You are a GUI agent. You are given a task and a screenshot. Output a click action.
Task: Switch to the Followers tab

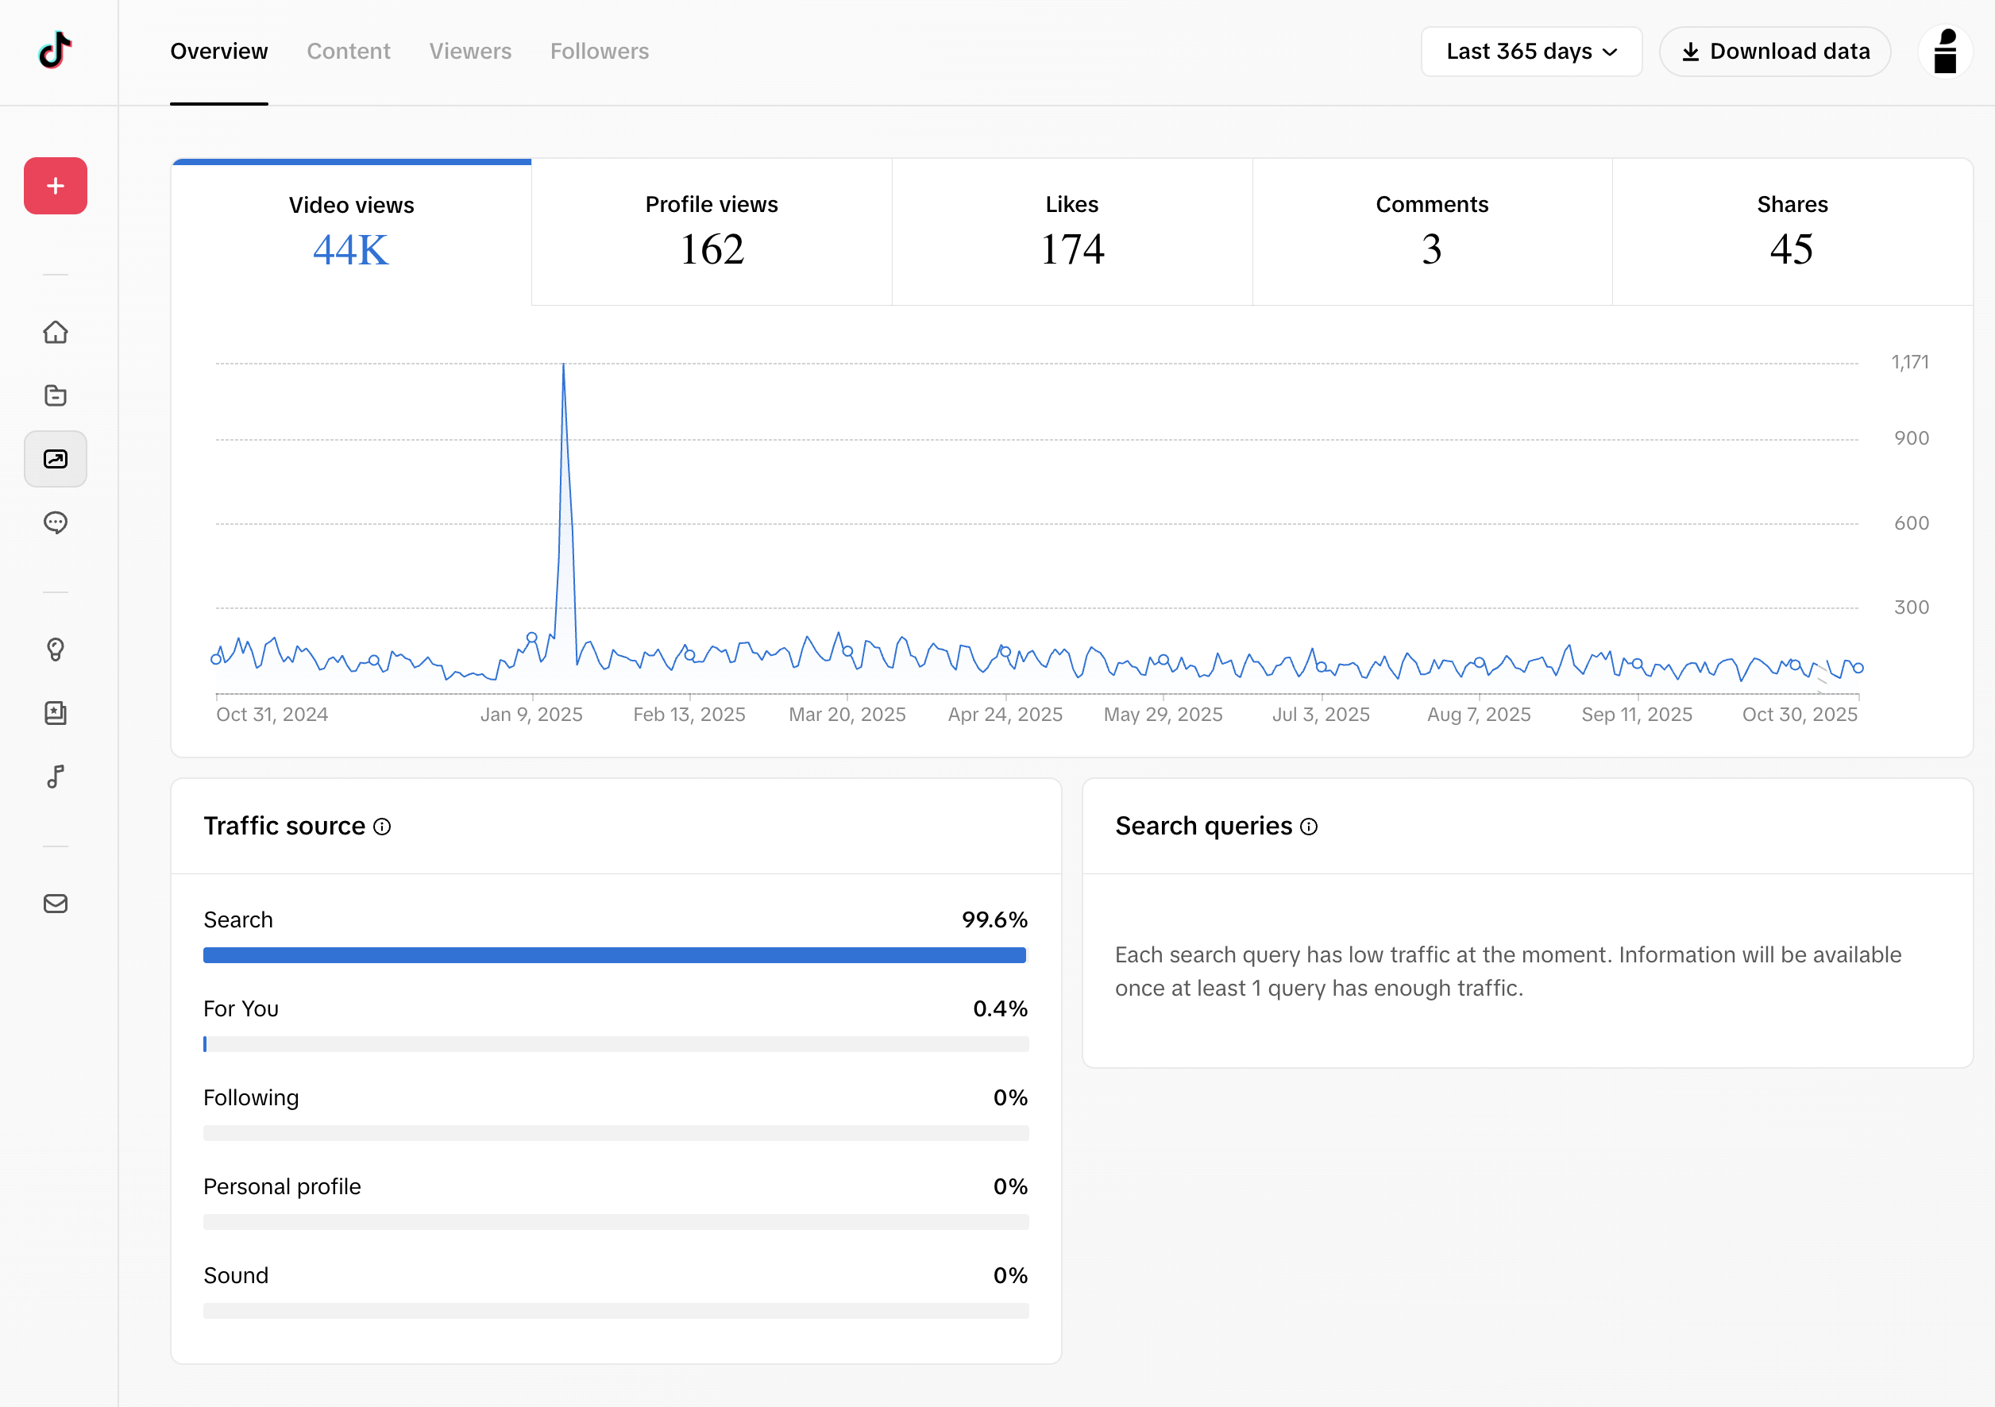coord(599,52)
